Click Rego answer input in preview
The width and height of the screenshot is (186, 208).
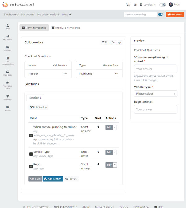156,109
